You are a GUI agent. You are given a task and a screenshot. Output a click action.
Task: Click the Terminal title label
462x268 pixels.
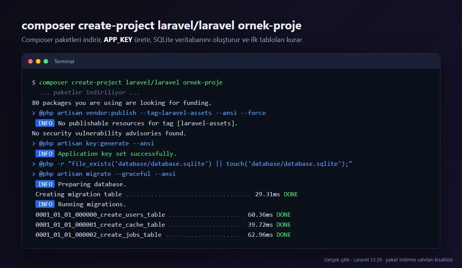click(64, 61)
